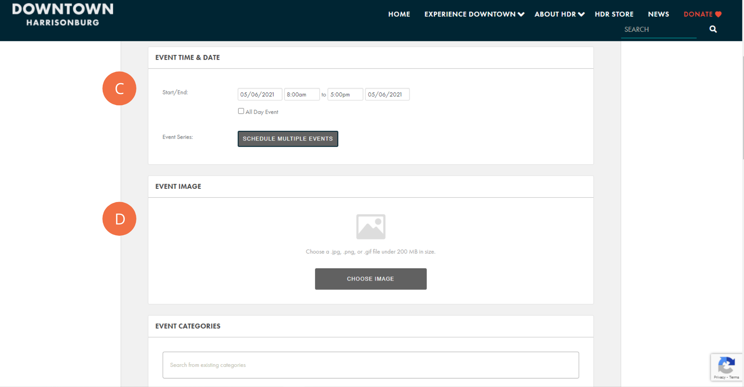Expand the Experience Downtown menu
744x387 pixels.
click(474, 14)
